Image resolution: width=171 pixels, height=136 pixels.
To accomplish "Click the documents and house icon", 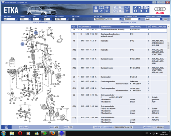I will (121, 11).
